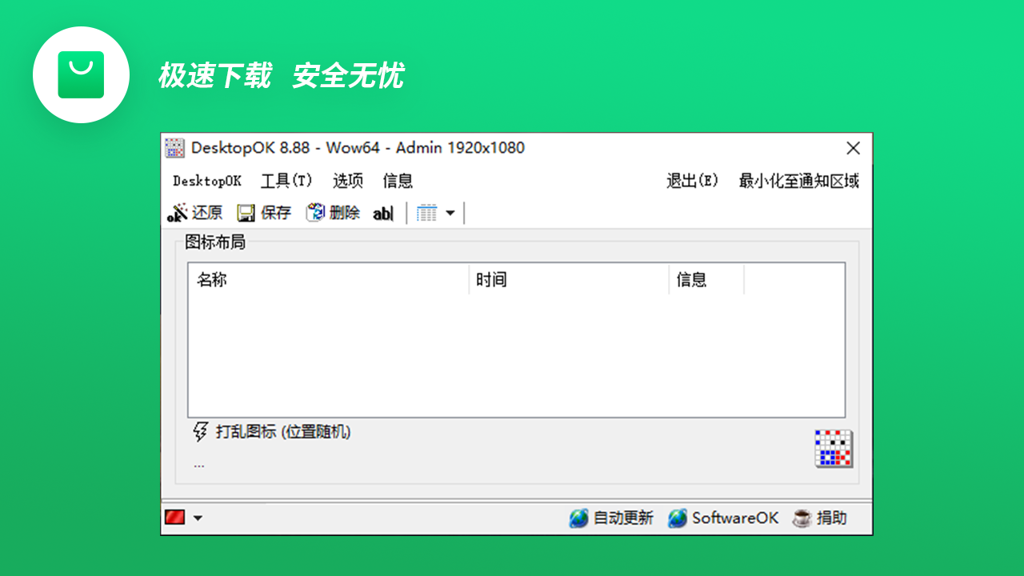
Task: Click the list view grid icon
Action: pyautogui.click(x=427, y=213)
